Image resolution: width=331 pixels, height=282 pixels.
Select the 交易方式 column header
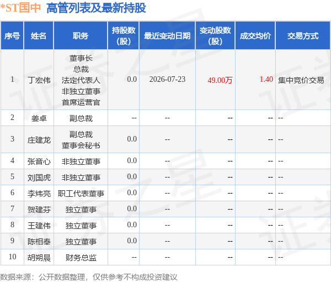point(303,36)
